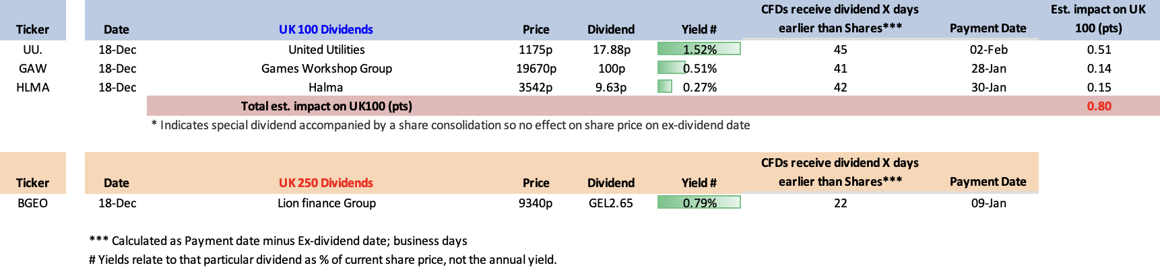
Task: Select the United Utilities company name cell
Action: (x=327, y=50)
